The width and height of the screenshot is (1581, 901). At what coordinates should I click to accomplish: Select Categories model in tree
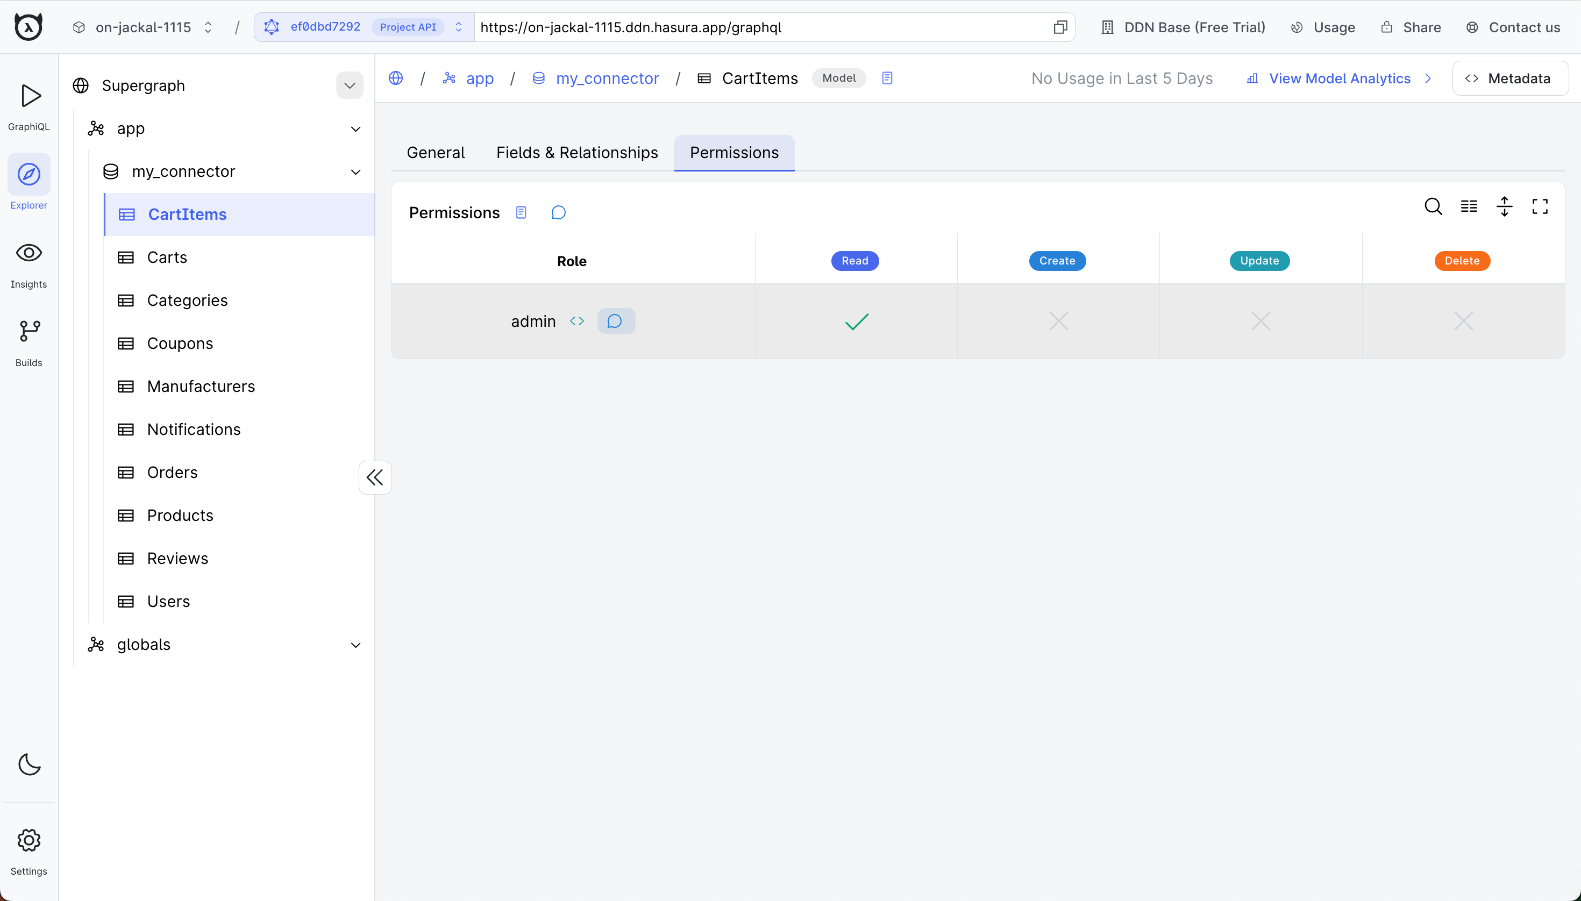pos(239,300)
